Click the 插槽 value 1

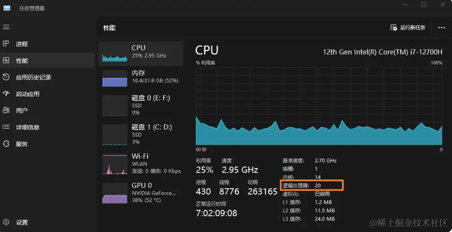pyautogui.click(x=316, y=169)
